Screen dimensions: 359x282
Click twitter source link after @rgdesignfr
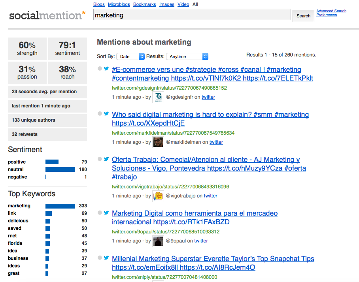point(208,97)
